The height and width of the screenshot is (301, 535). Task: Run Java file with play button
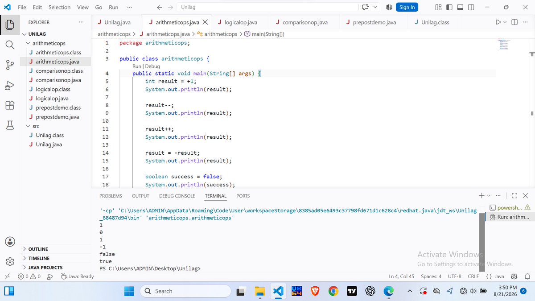coord(498,22)
